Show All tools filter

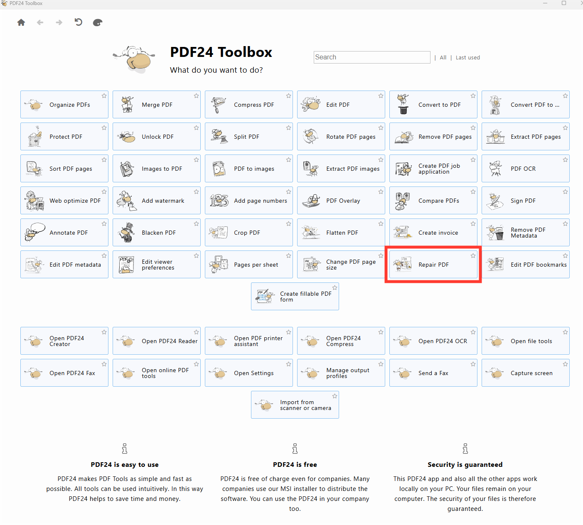[x=443, y=58]
